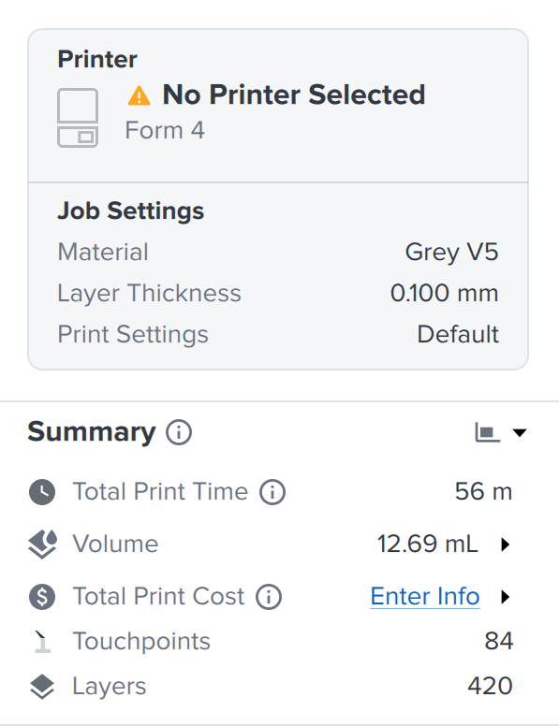Screen dimensions: 559x726
Task: Click the summary chart view icon
Action: pyautogui.click(x=487, y=432)
